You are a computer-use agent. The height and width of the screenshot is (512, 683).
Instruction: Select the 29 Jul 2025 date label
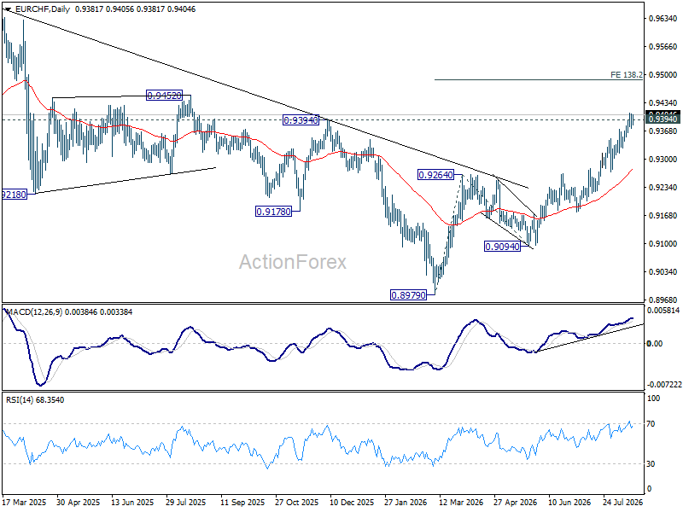pos(186,503)
